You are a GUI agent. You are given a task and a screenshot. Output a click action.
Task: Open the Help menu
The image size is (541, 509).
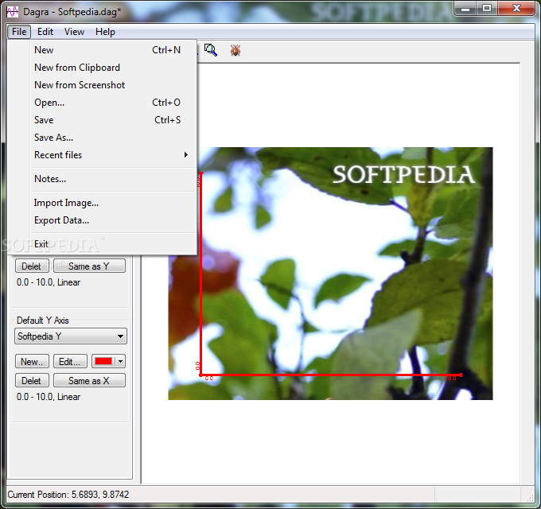[x=105, y=32]
